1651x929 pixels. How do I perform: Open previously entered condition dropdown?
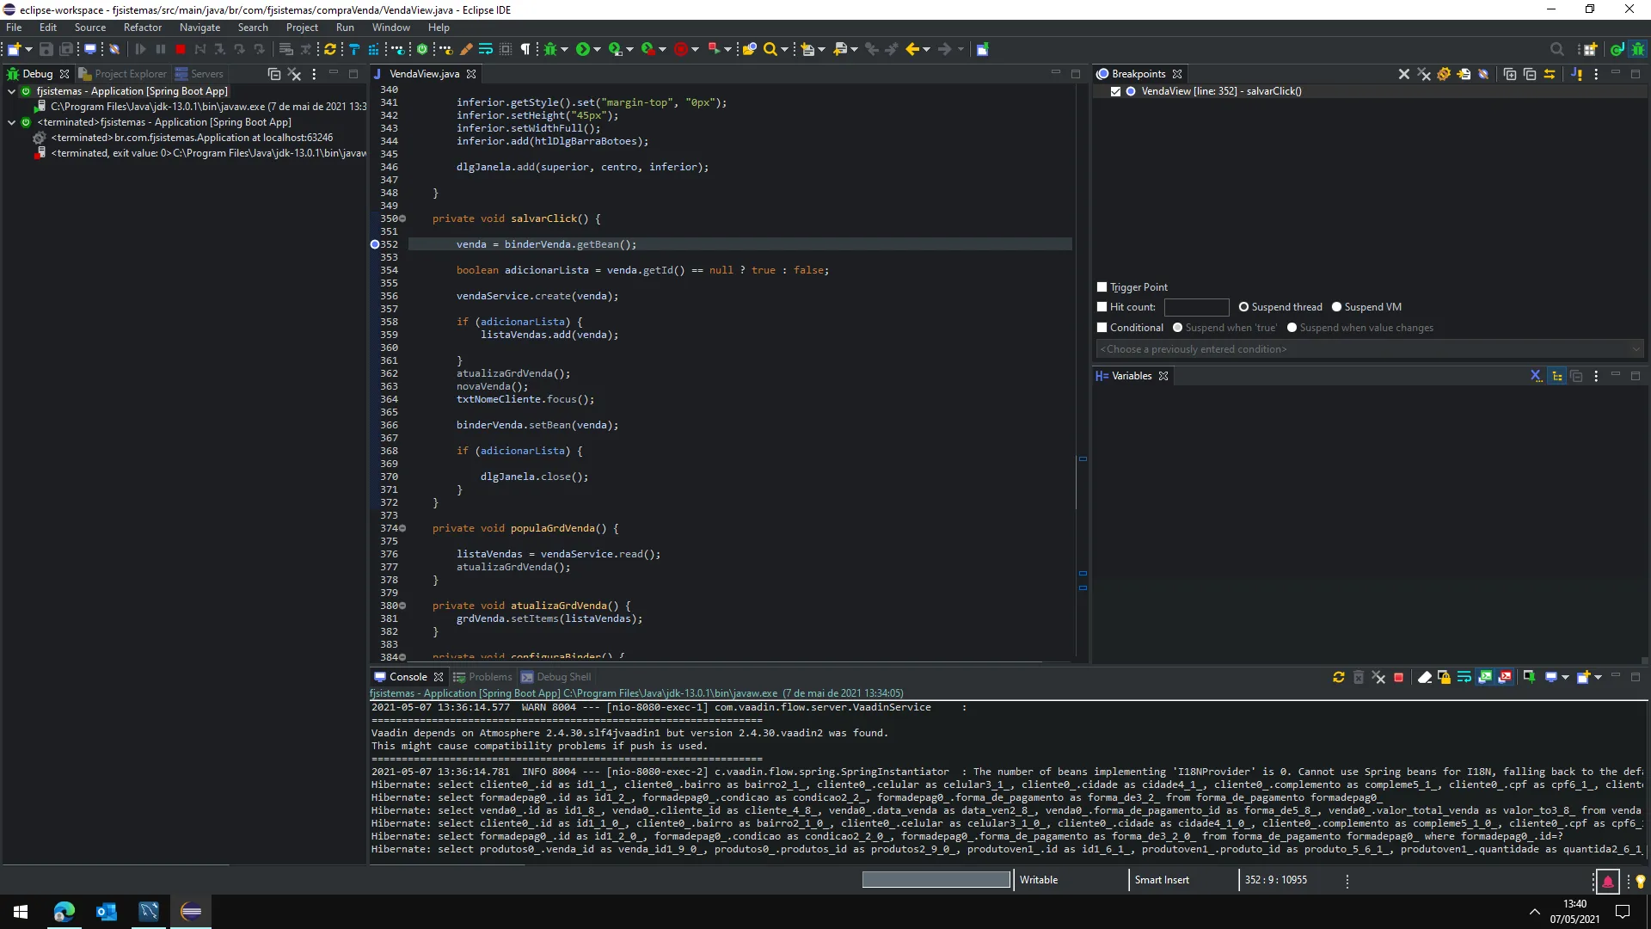(x=1636, y=349)
